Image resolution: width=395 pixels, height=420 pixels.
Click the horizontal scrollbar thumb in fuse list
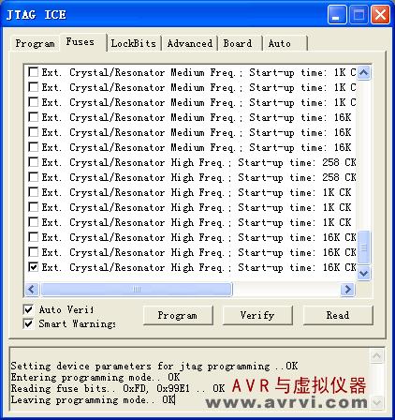pyautogui.click(x=137, y=290)
